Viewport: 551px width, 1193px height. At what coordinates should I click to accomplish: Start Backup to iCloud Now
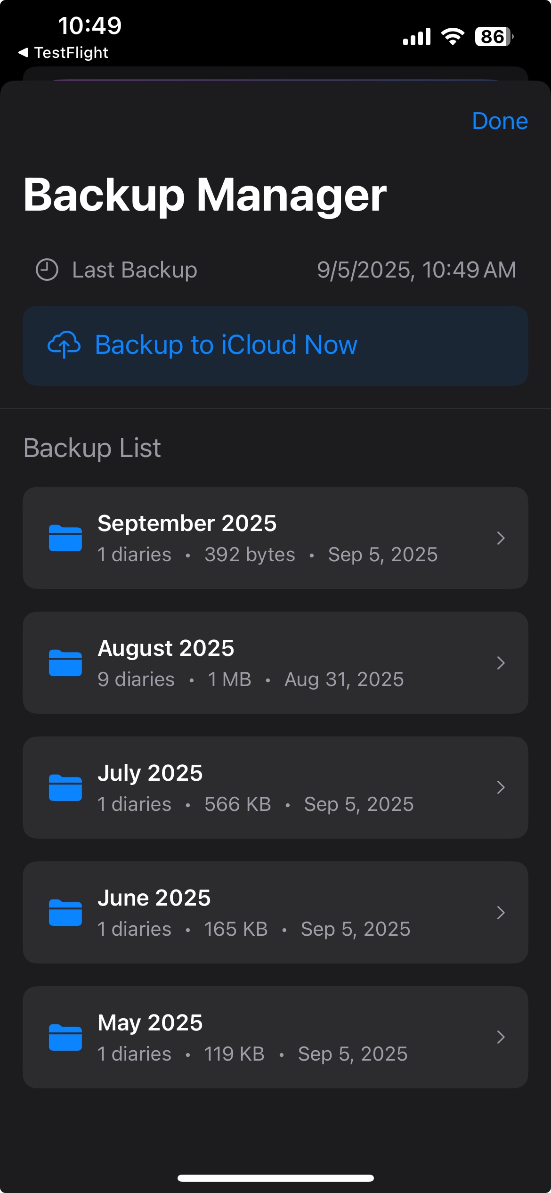[226, 345]
